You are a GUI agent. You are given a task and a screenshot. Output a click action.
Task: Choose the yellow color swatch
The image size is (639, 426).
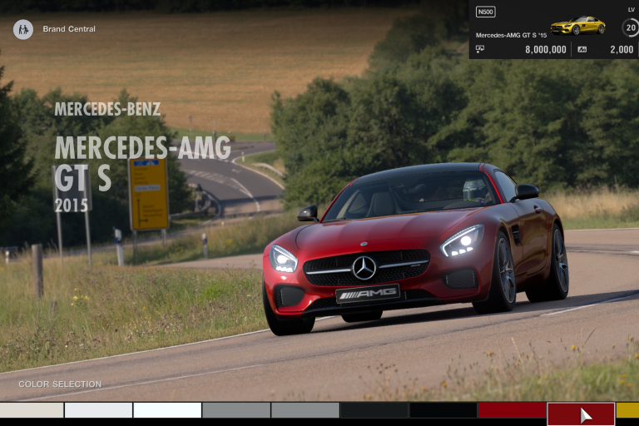coord(627,410)
